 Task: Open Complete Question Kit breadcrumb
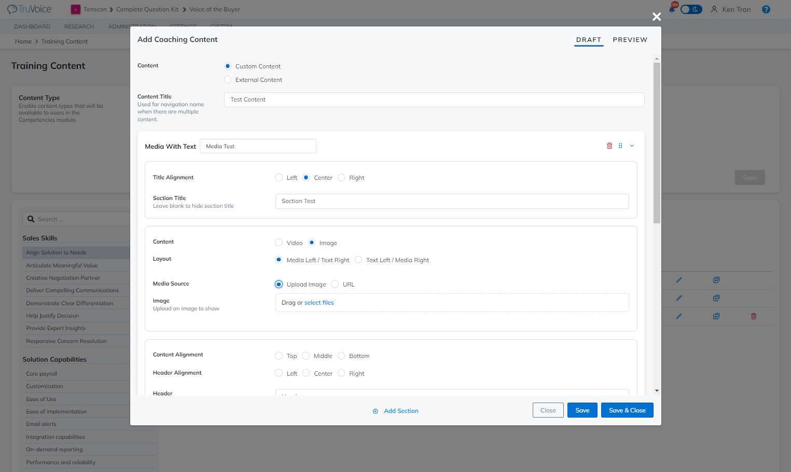pos(147,9)
